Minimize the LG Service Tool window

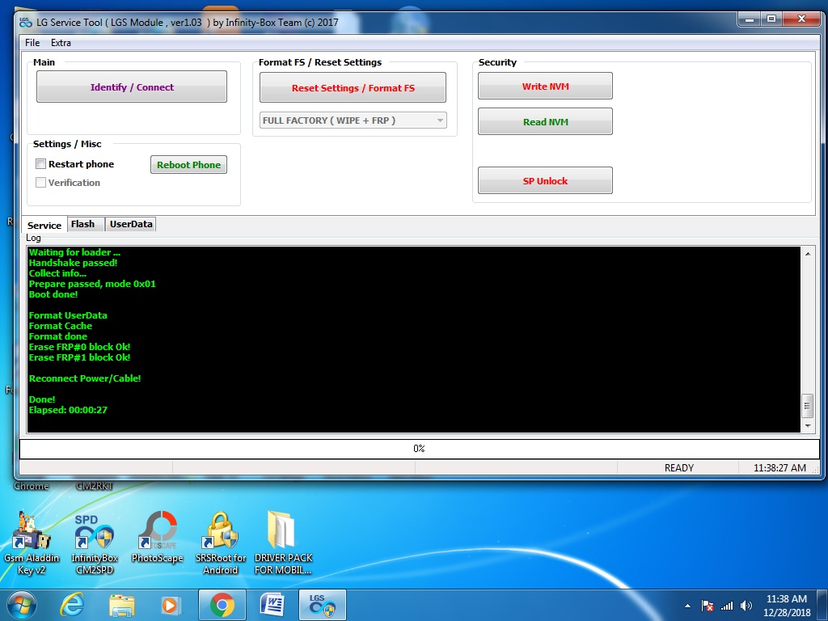coord(749,19)
